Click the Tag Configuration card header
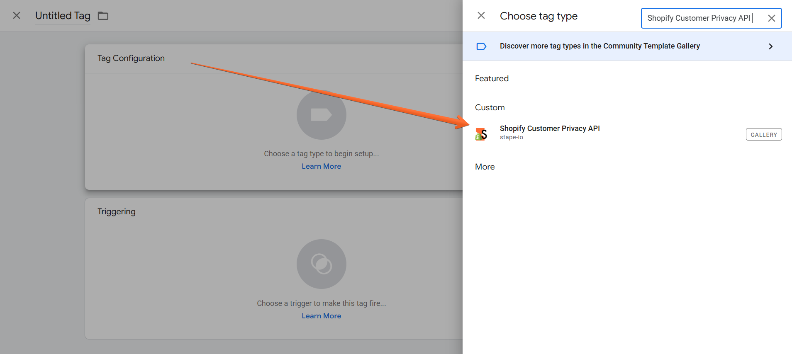The height and width of the screenshot is (354, 792). click(131, 58)
